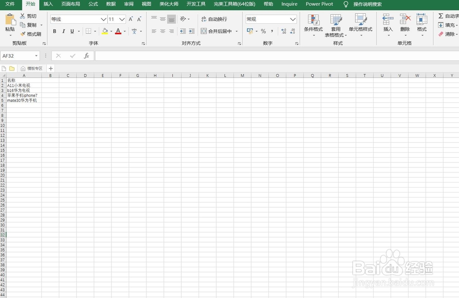Click 填充 (Fill) button
This screenshot has height=298, width=459.
448,25
